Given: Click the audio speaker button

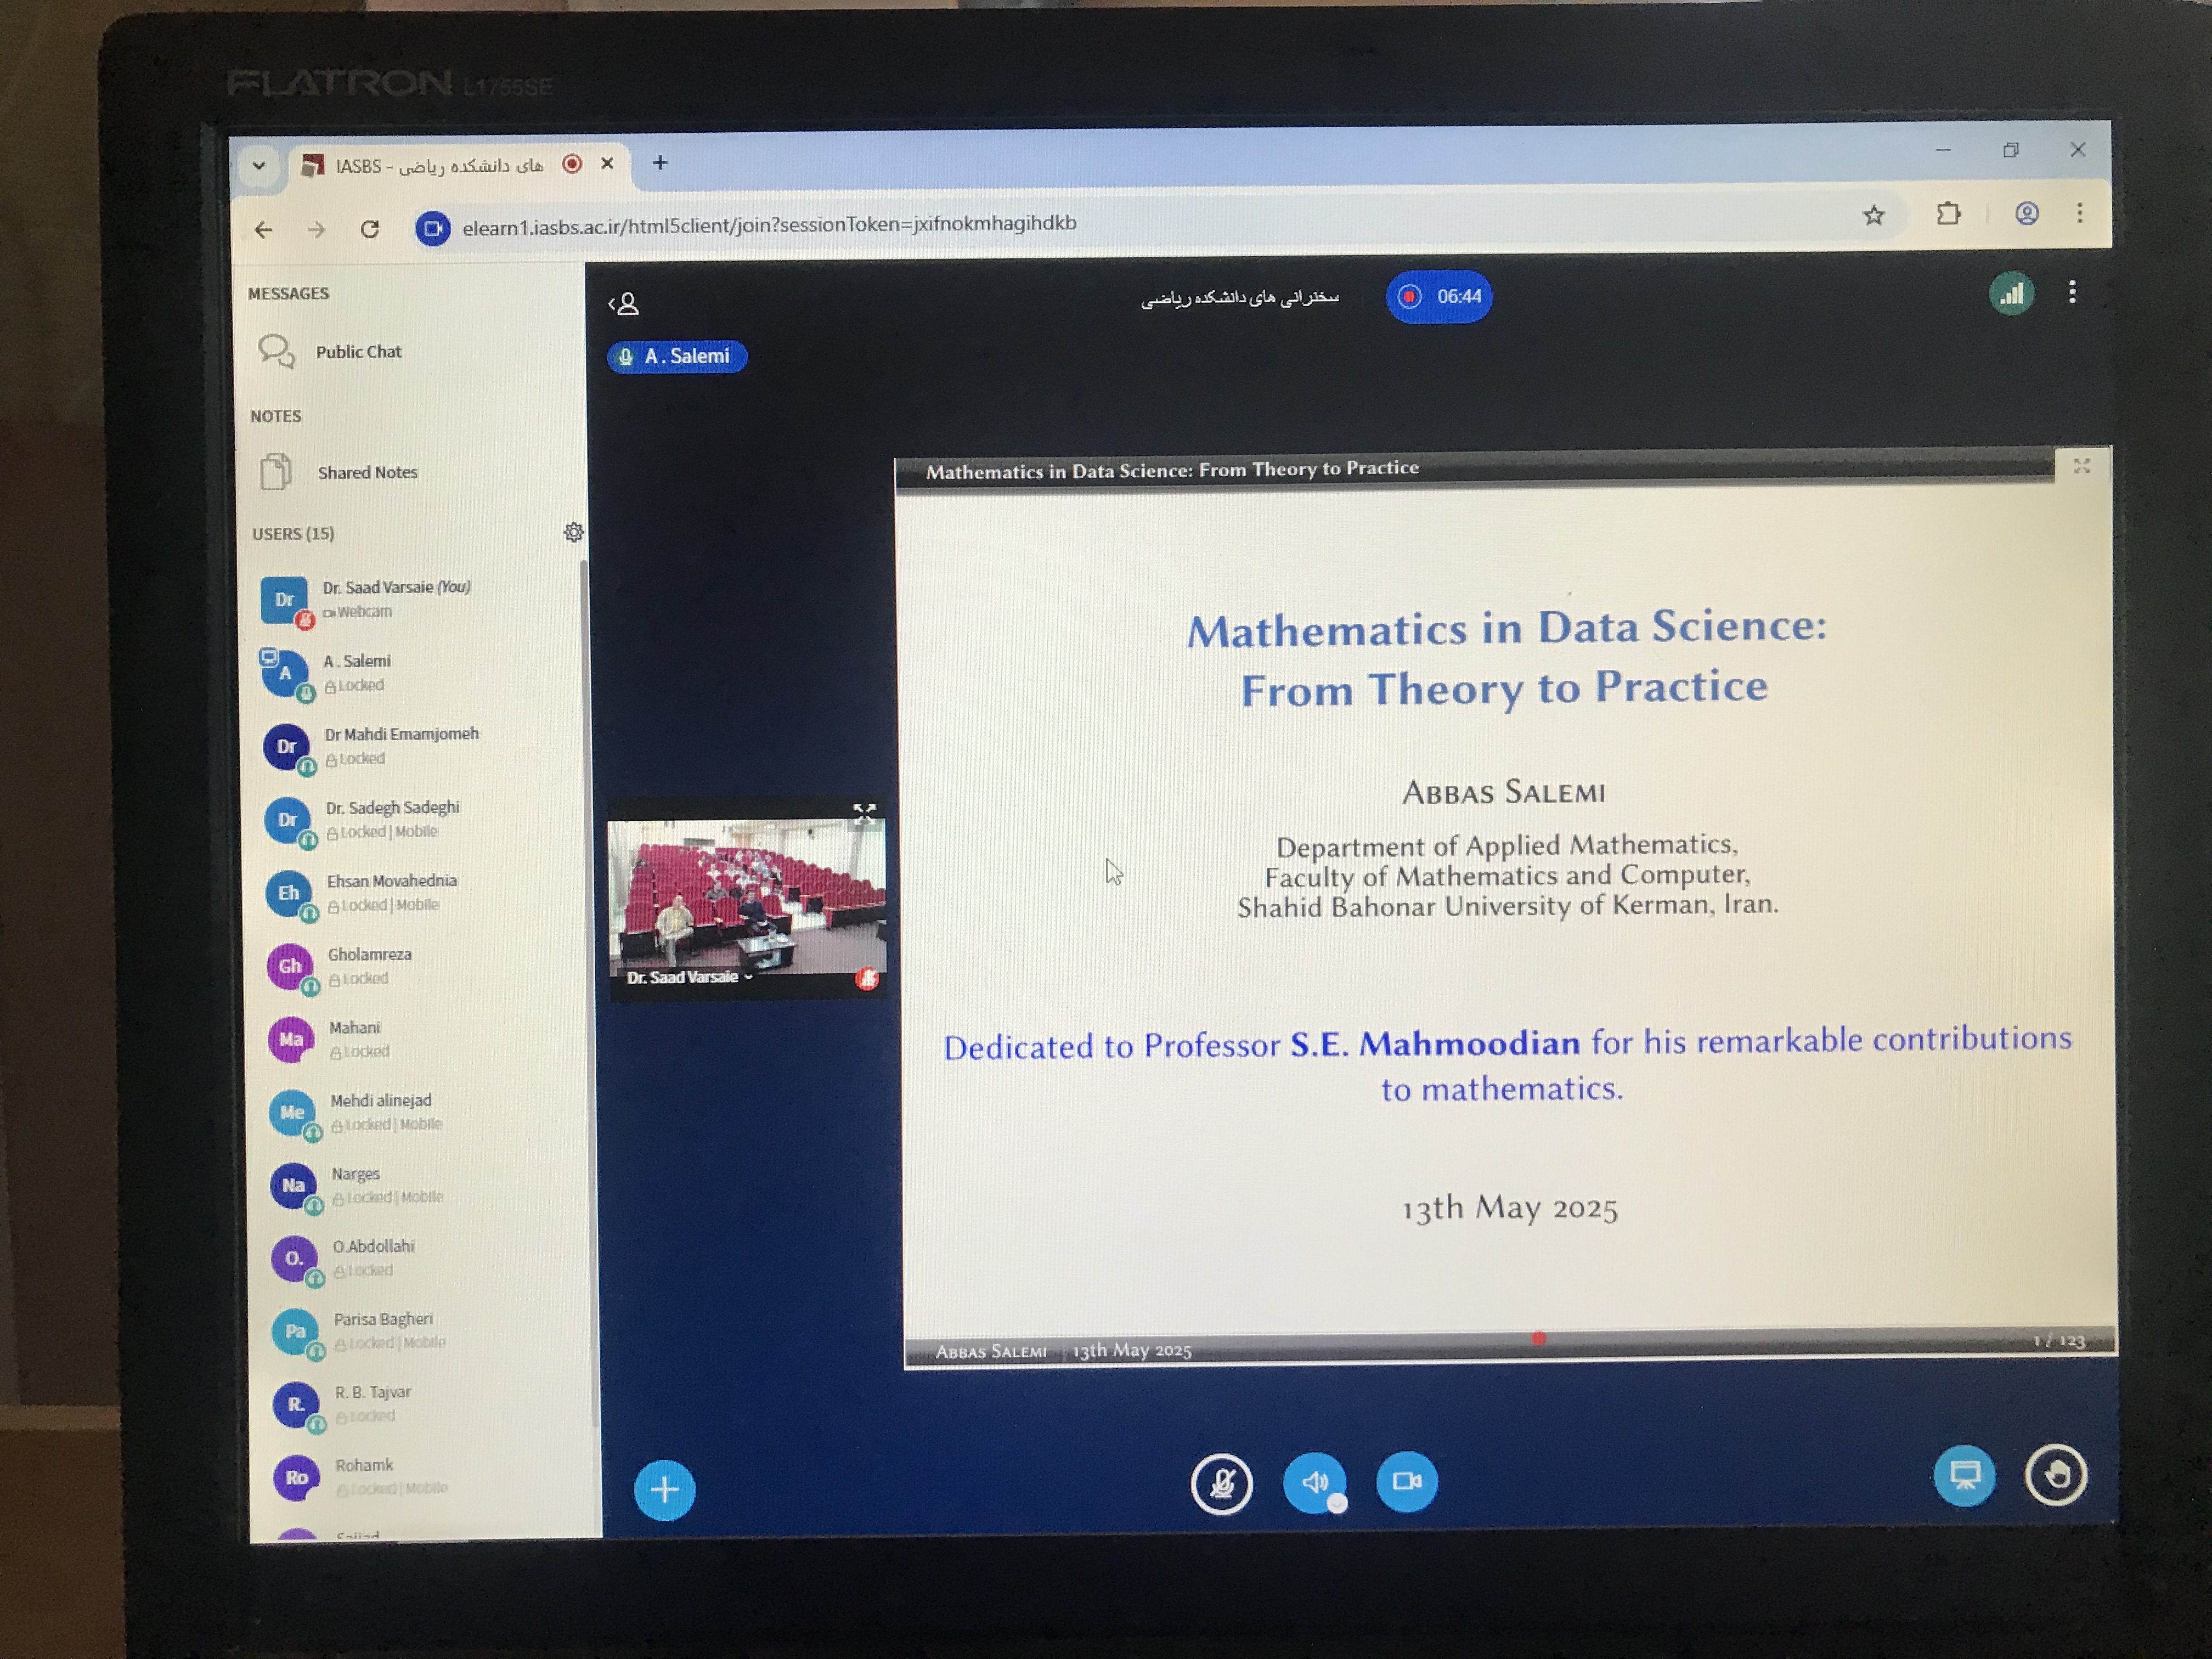Looking at the screenshot, I should click(1314, 1482).
